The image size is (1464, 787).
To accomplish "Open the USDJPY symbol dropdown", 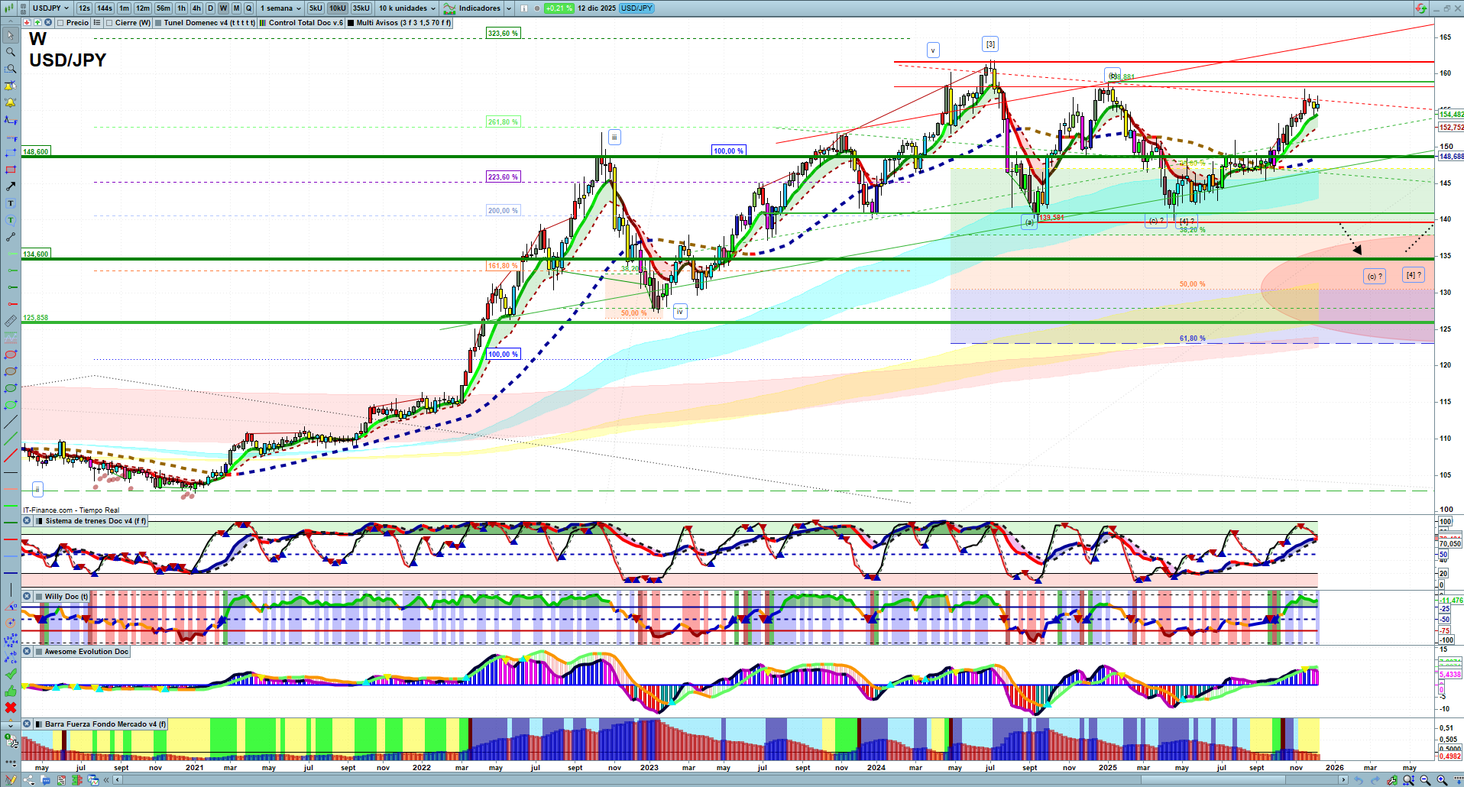I will click(51, 8).
